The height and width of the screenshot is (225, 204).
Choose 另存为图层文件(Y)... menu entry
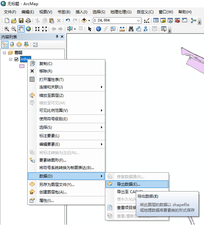(x=67, y=185)
